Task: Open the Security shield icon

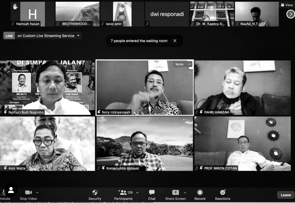Action: (x=95, y=192)
